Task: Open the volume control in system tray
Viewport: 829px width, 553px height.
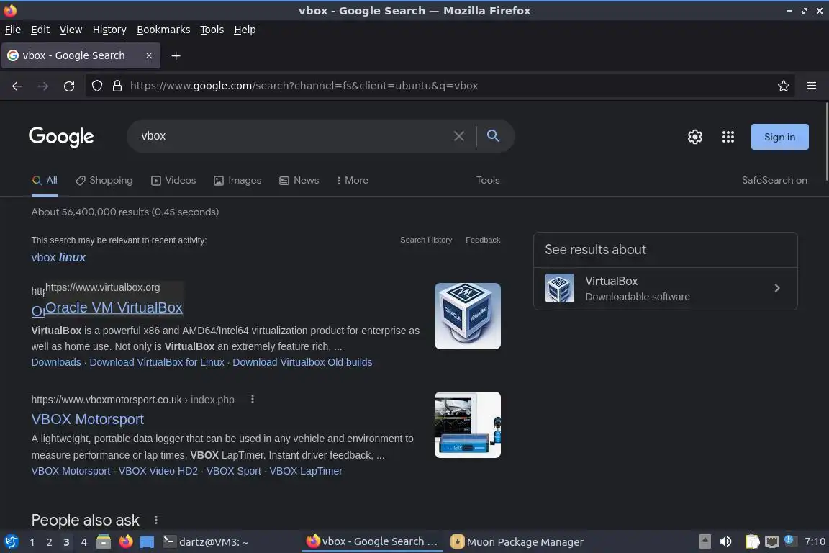Action: click(x=726, y=542)
